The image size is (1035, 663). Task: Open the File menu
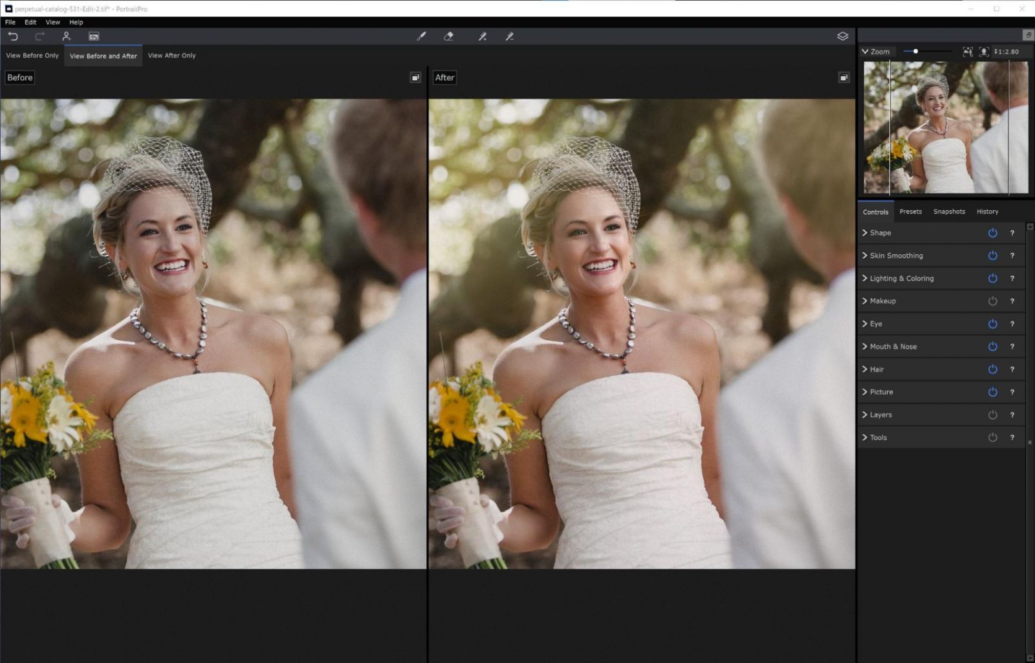point(10,21)
